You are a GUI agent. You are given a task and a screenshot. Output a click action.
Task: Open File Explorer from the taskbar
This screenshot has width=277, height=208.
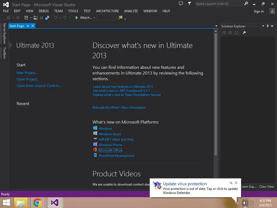[x=21, y=203]
